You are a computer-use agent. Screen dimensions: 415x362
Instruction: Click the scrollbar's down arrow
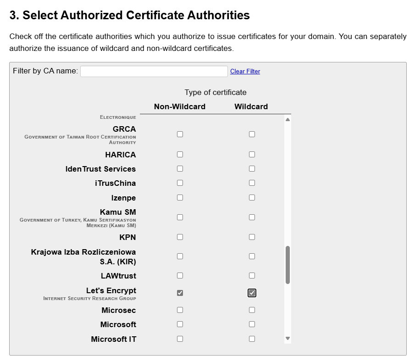(288, 338)
